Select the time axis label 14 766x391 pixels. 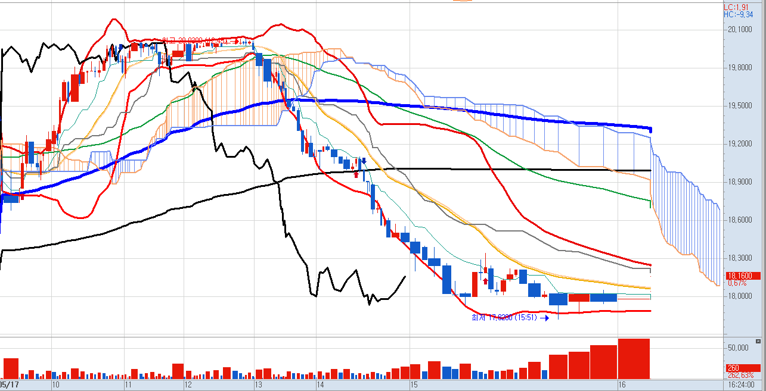point(320,385)
